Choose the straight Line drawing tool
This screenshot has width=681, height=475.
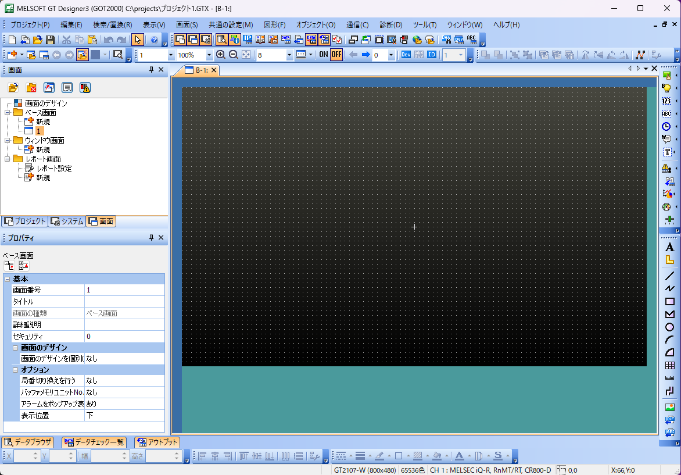coord(669,276)
